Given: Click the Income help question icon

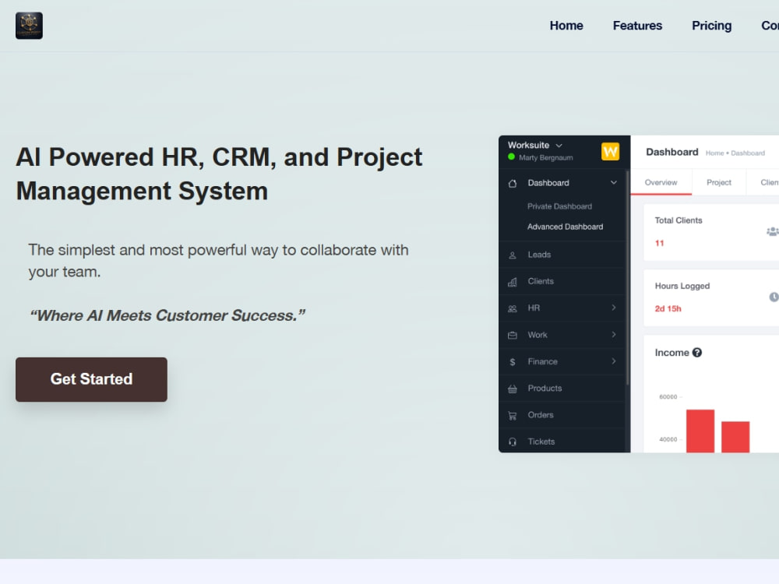Looking at the screenshot, I should pyautogui.click(x=697, y=353).
